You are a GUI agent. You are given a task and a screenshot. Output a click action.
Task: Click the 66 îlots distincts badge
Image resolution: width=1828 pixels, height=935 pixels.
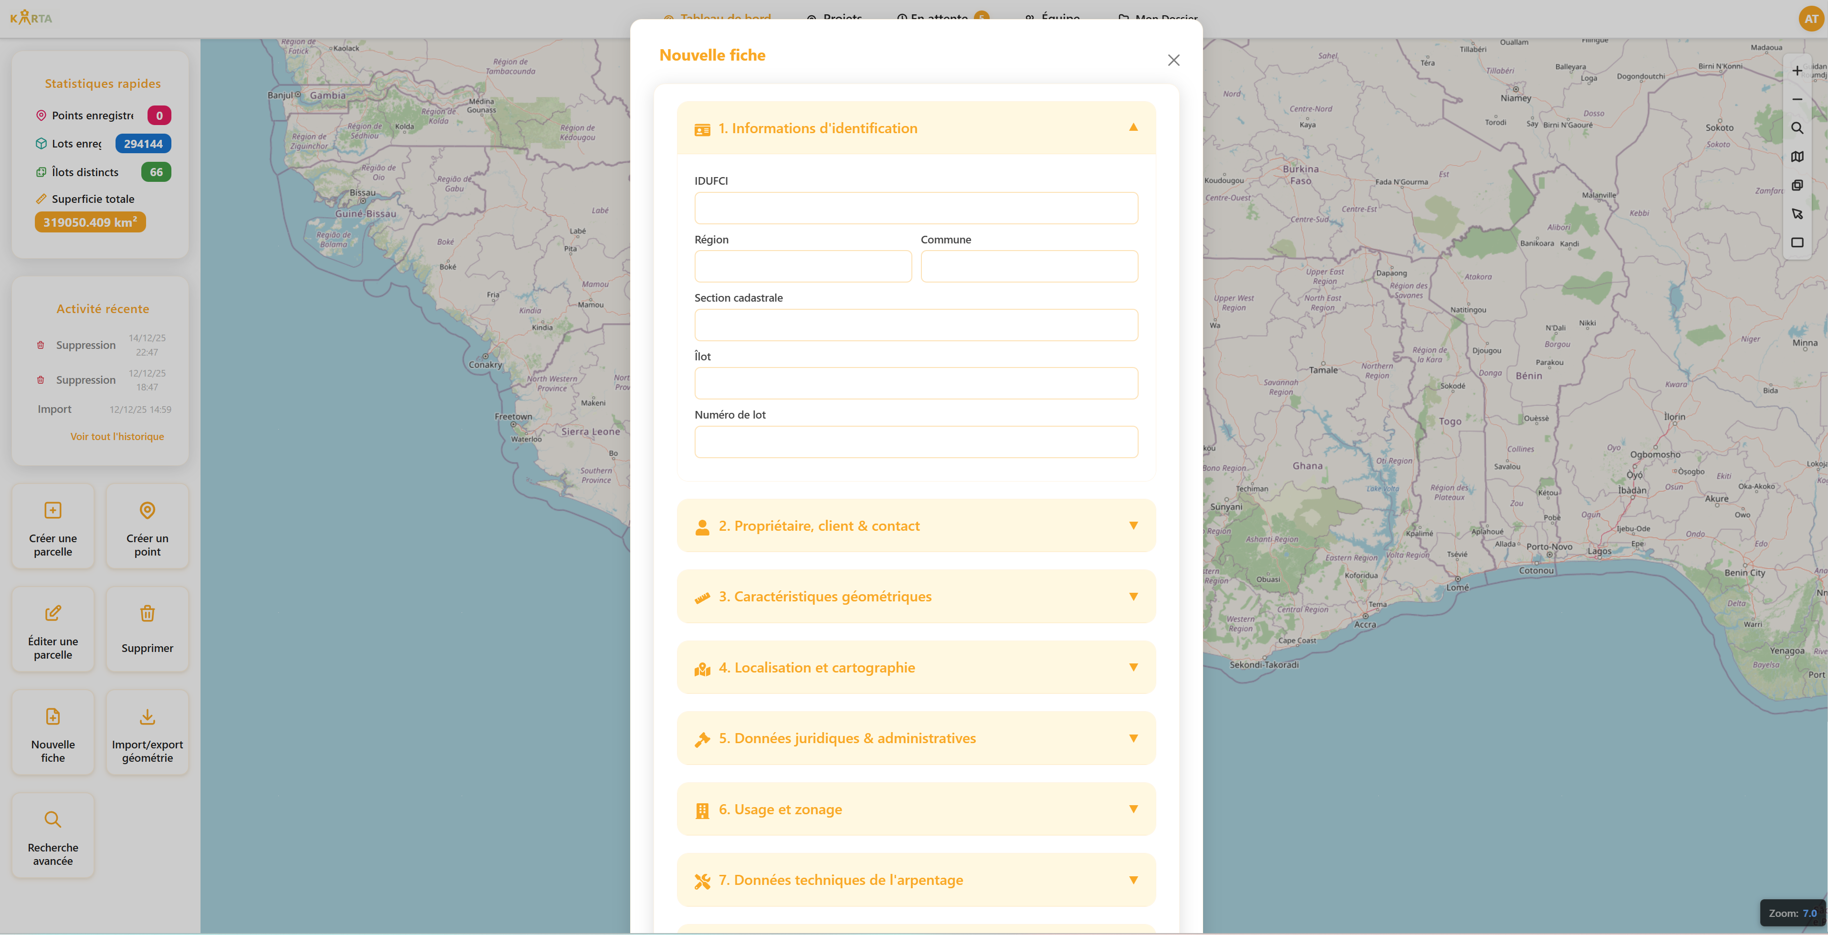pyautogui.click(x=156, y=172)
